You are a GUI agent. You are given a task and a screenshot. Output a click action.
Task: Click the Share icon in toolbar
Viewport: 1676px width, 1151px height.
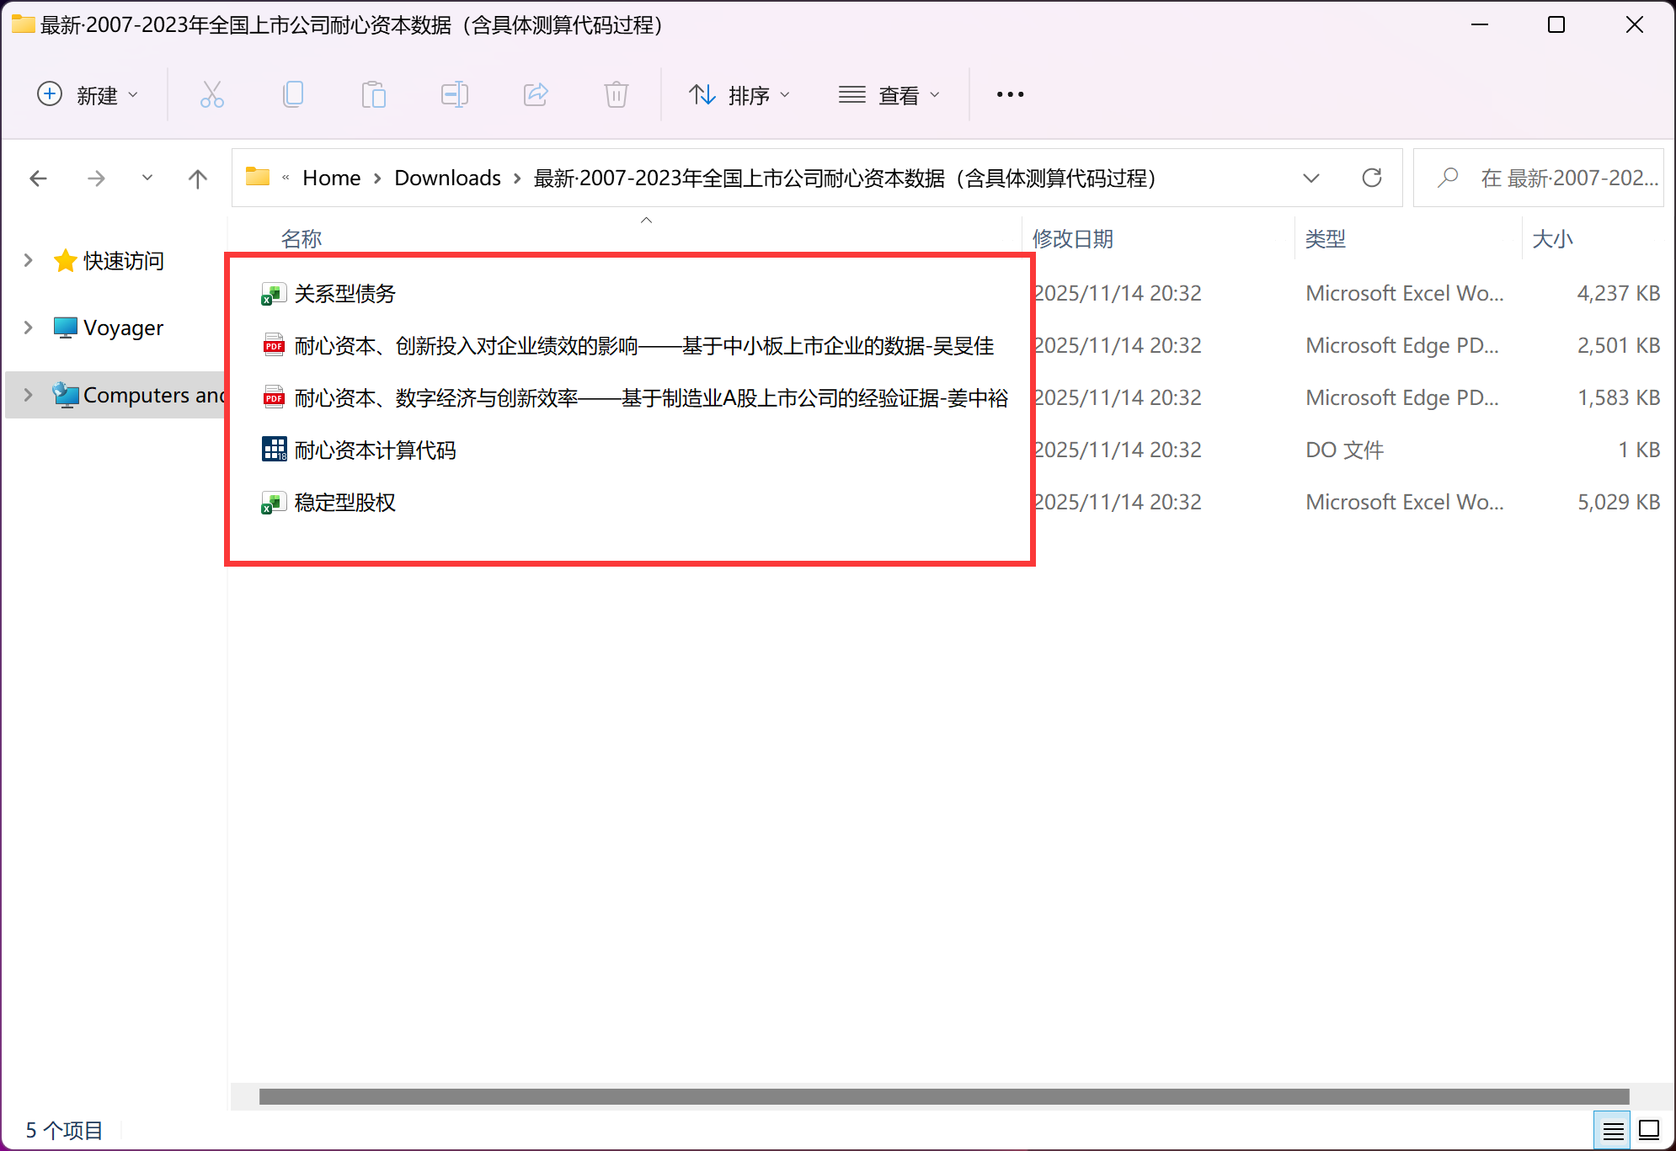point(536,94)
